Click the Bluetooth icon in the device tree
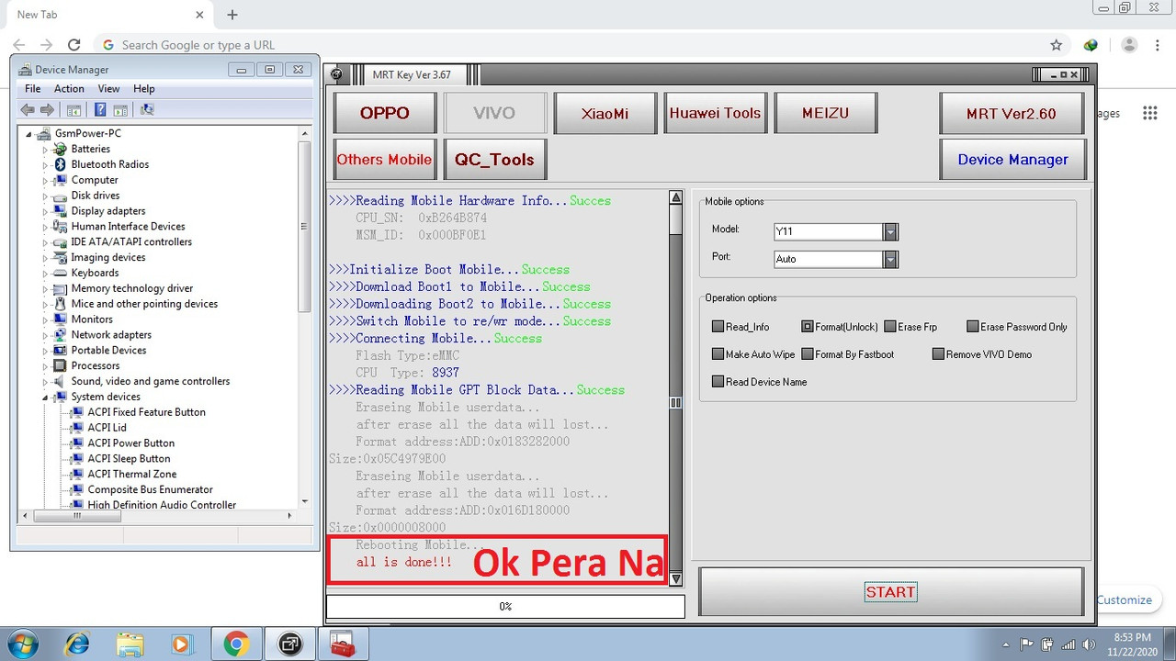 click(x=61, y=164)
